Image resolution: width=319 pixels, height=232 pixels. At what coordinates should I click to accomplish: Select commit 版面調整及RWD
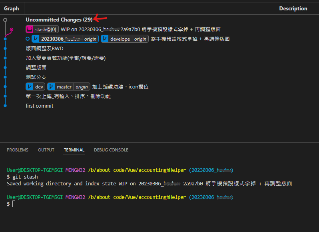pyautogui.click(x=44, y=49)
